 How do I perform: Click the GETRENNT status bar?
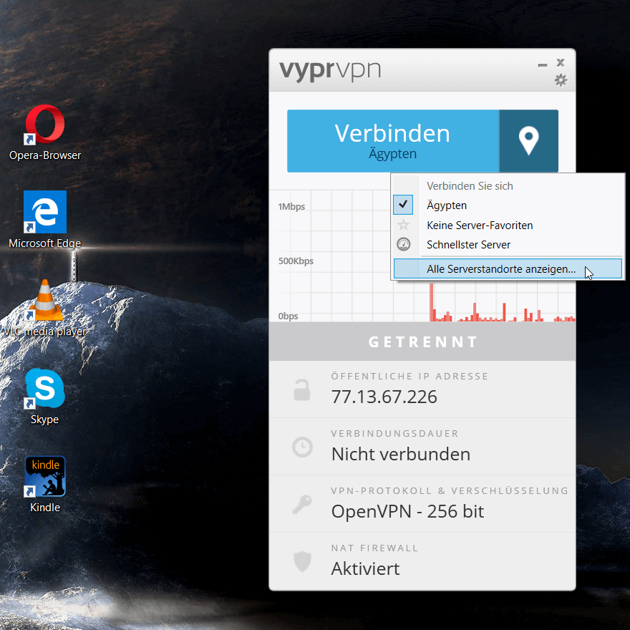pyautogui.click(x=422, y=341)
